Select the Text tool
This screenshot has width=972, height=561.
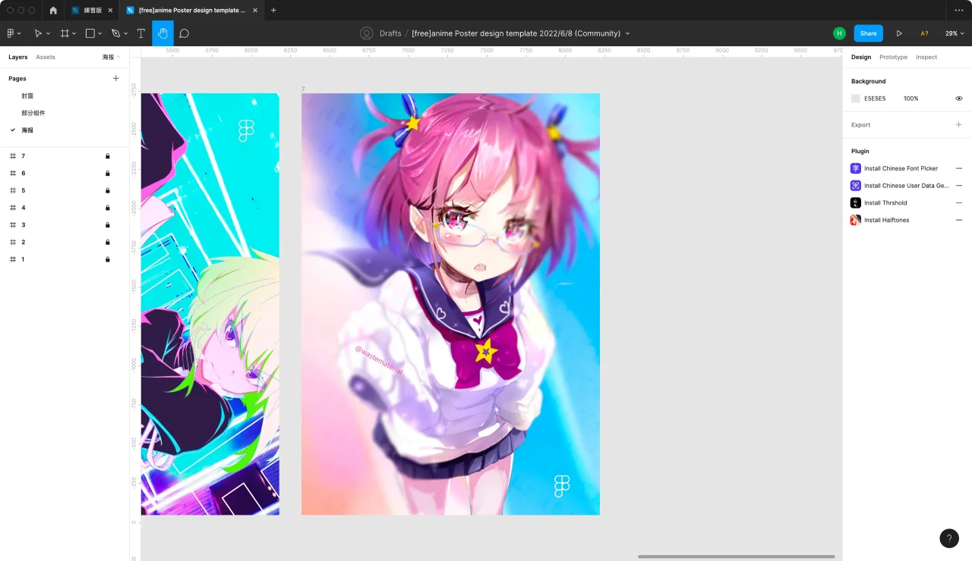[x=140, y=33]
